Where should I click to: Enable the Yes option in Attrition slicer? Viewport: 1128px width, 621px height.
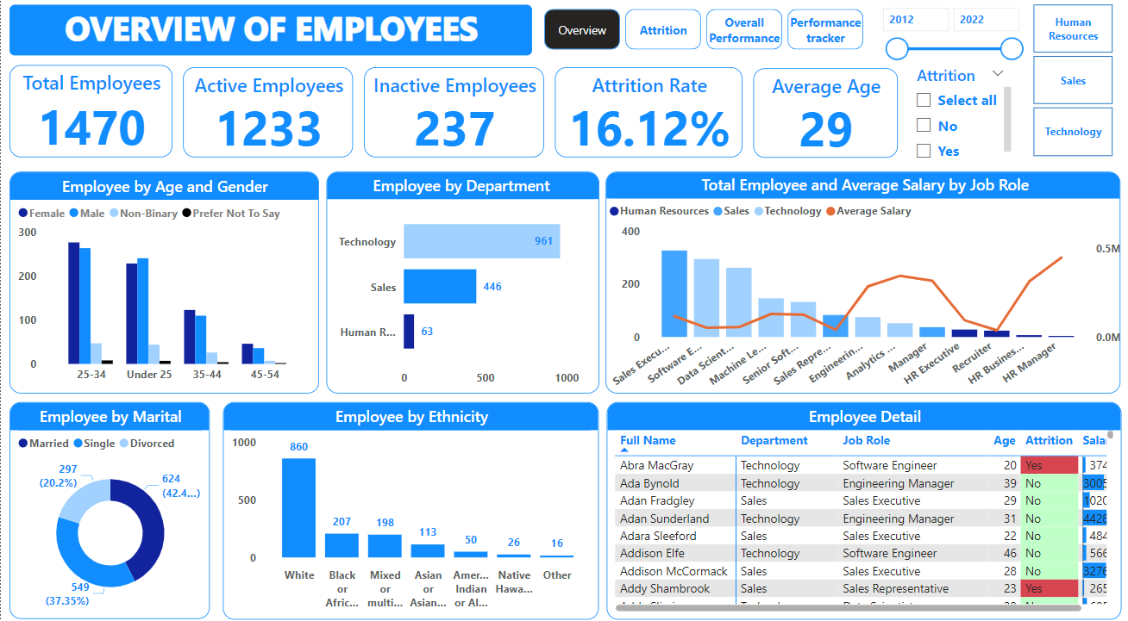click(x=924, y=151)
